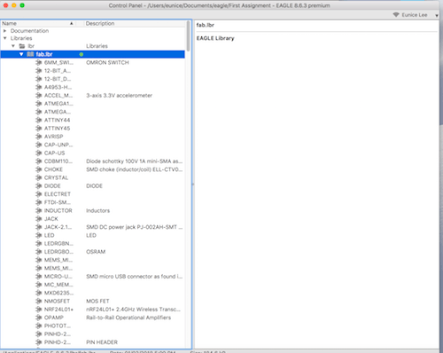Select the MIC_MEM... device entry
Viewport: 443px width, 353px height.
coord(58,285)
